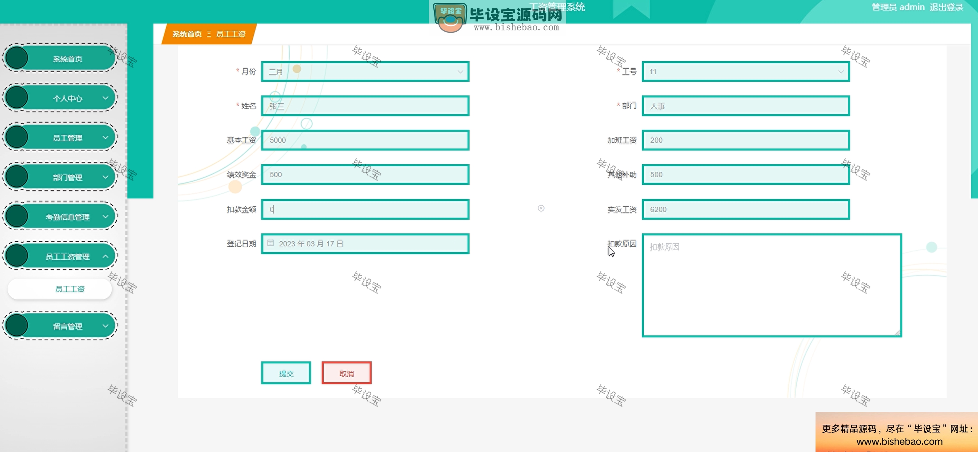Click the dark circle icon on 员工工资管理
Image resolution: width=978 pixels, height=452 pixels.
17,256
